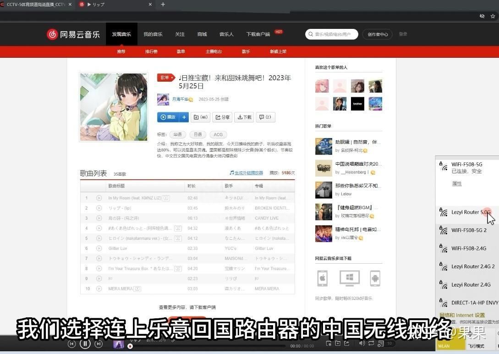Open MV icon beside In My Room
This screenshot has height=354, width=499.
(x=166, y=198)
